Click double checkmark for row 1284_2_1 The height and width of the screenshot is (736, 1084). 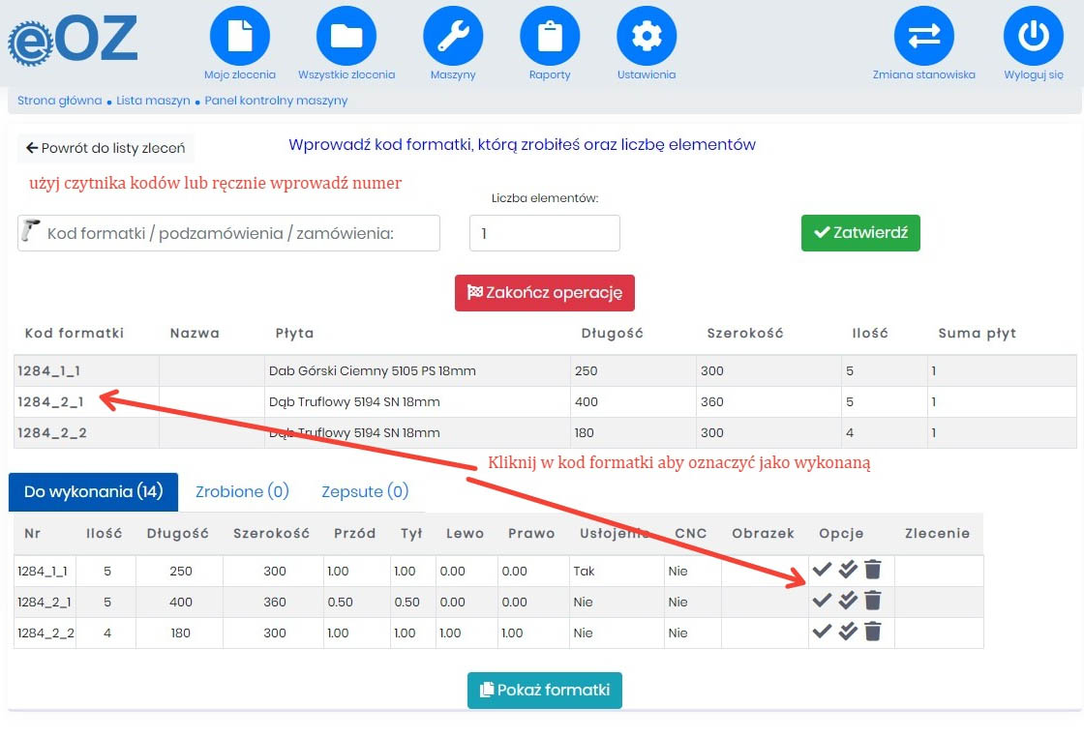point(848,601)
